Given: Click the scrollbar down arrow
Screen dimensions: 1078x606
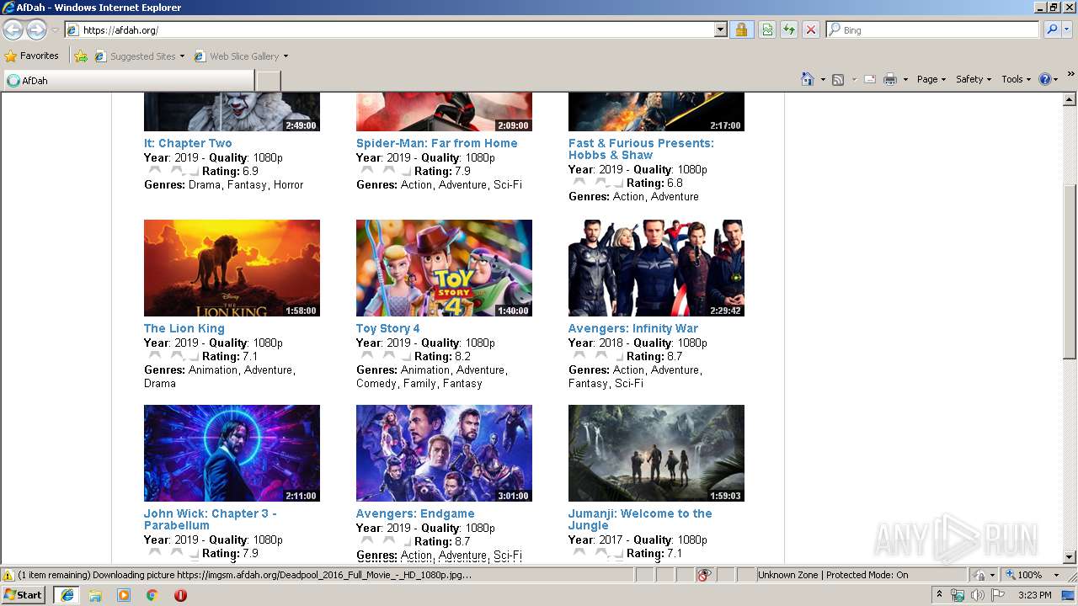Looking at the screenshot, I should tap(1070, 556).
